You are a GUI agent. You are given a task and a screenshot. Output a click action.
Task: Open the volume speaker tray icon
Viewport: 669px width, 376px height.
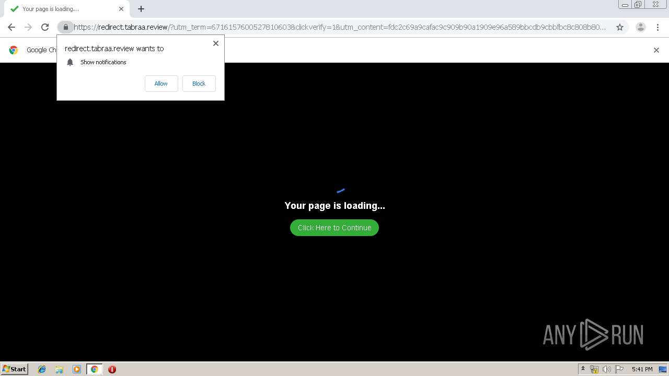pos(607,369)
